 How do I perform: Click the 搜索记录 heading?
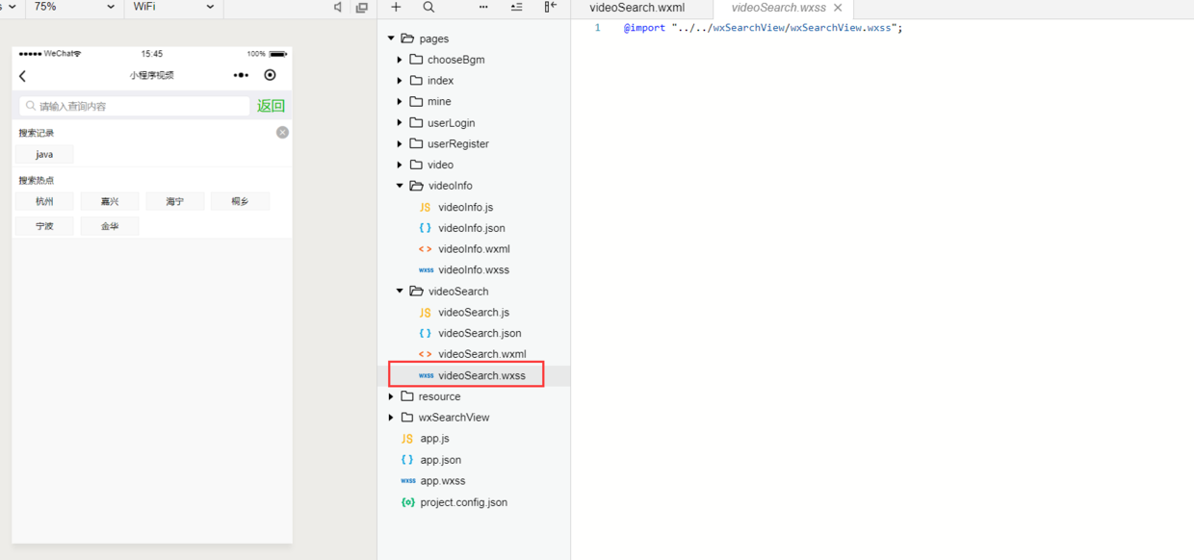click(x=37, y=133)
